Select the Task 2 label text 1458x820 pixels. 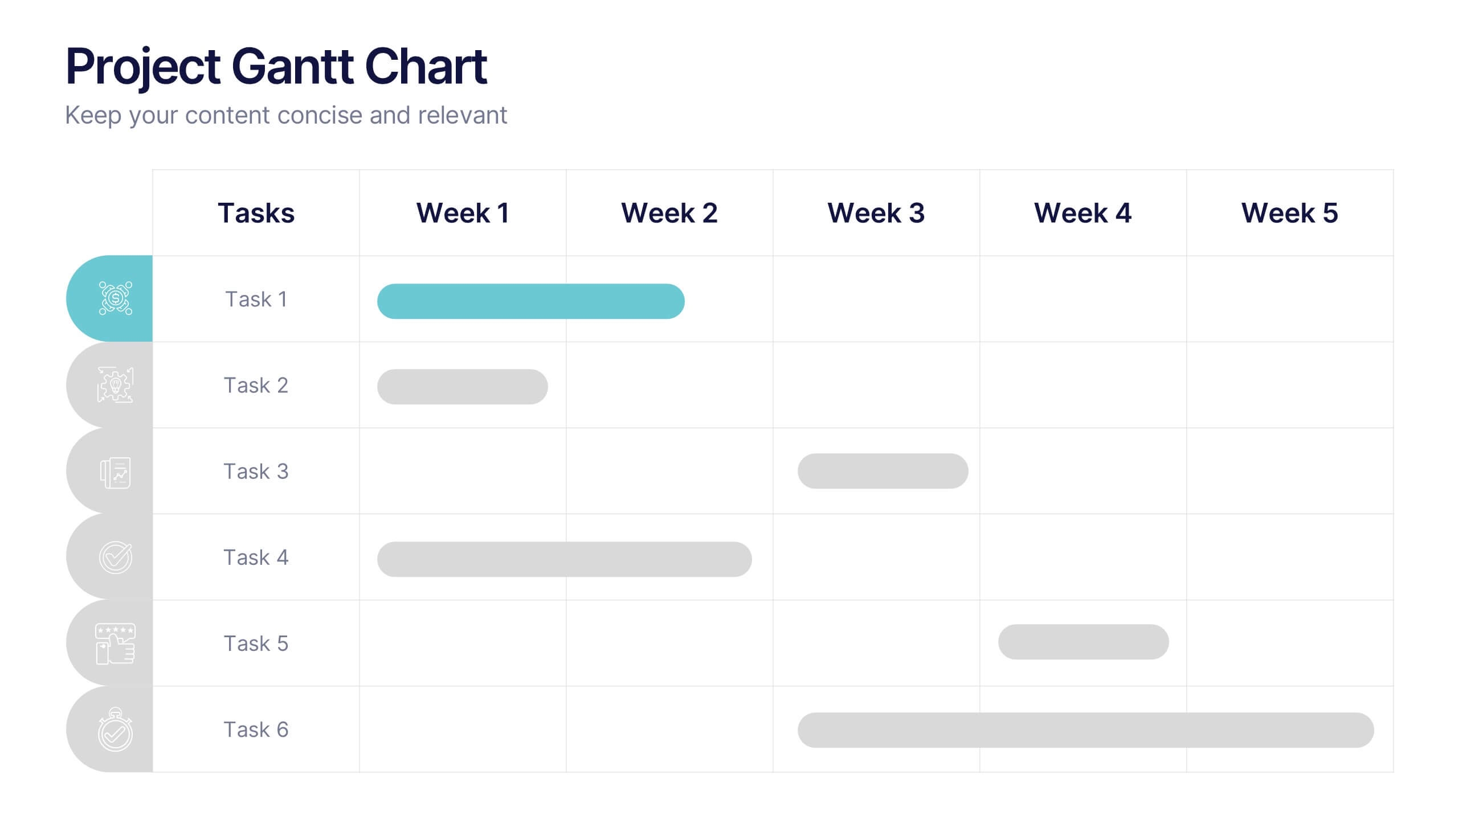click(x=256, y=386)
